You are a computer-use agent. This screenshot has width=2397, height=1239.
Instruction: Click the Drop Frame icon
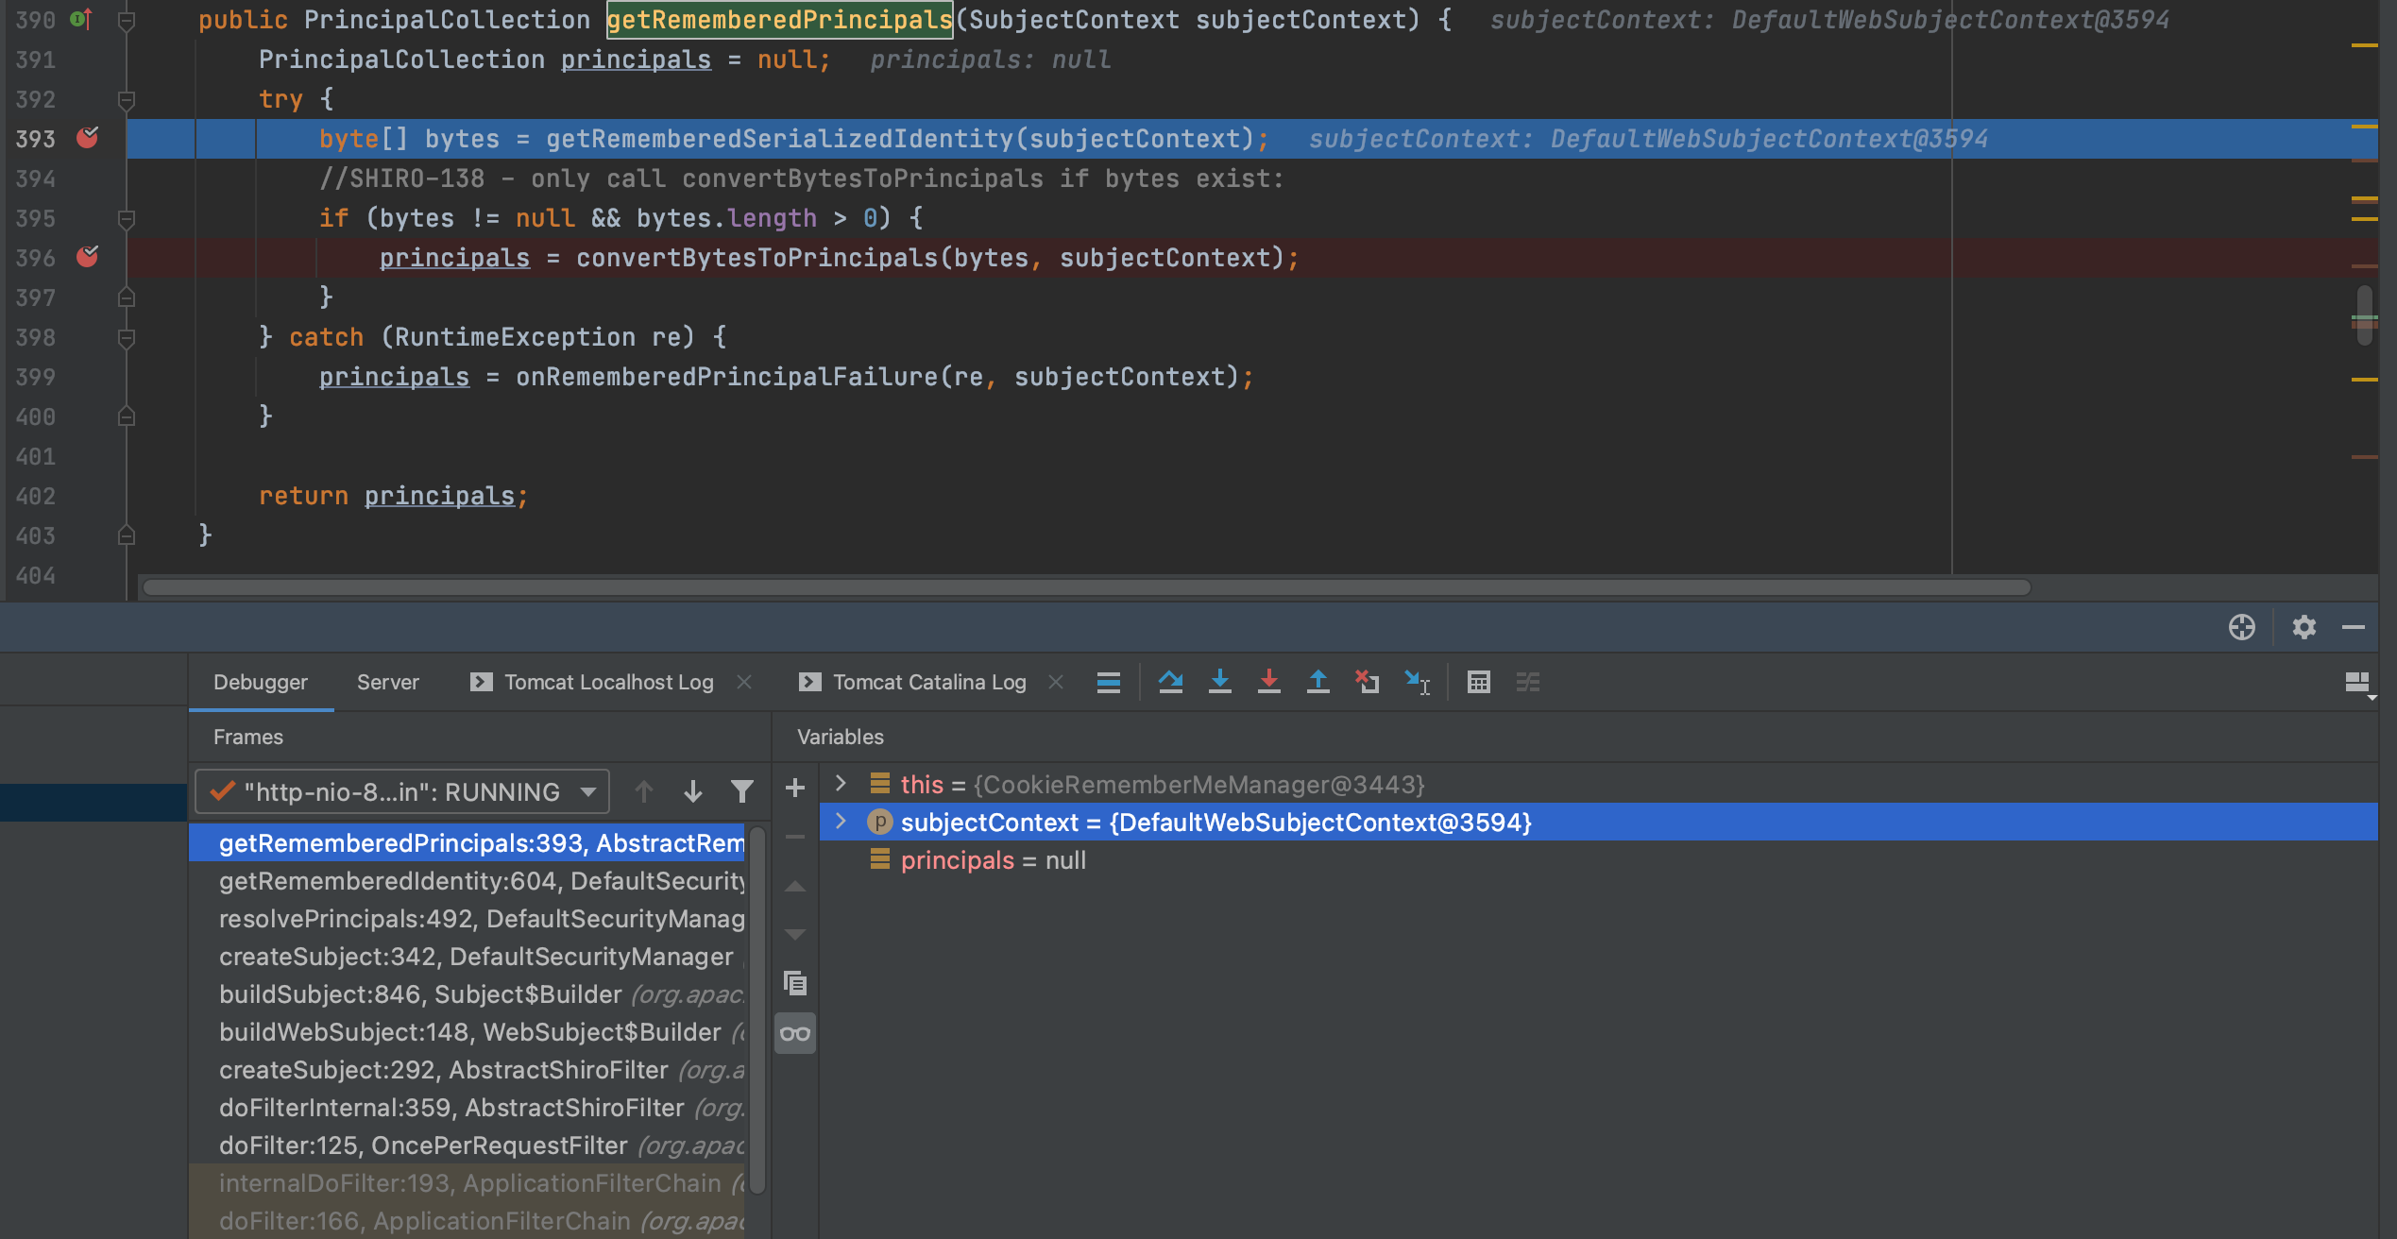[1367, 681]
